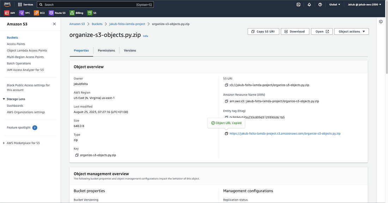Open the object URL link

point(285,133)
